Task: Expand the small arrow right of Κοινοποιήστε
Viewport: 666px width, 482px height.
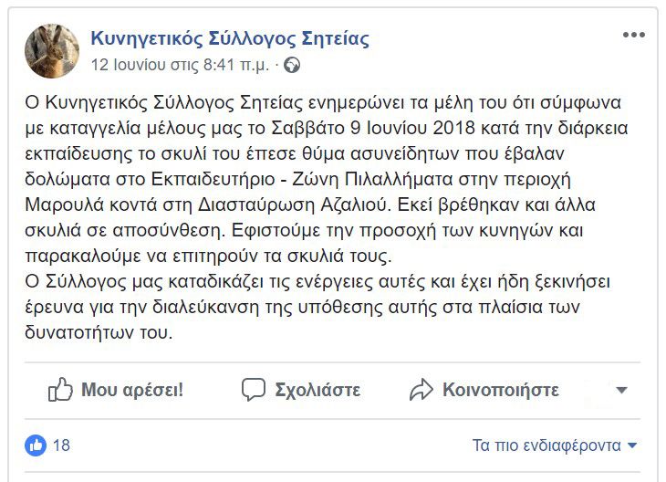Action: (x=622, y=390)
